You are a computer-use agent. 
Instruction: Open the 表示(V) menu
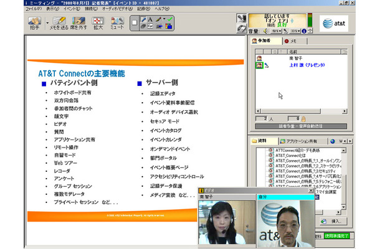52,9
